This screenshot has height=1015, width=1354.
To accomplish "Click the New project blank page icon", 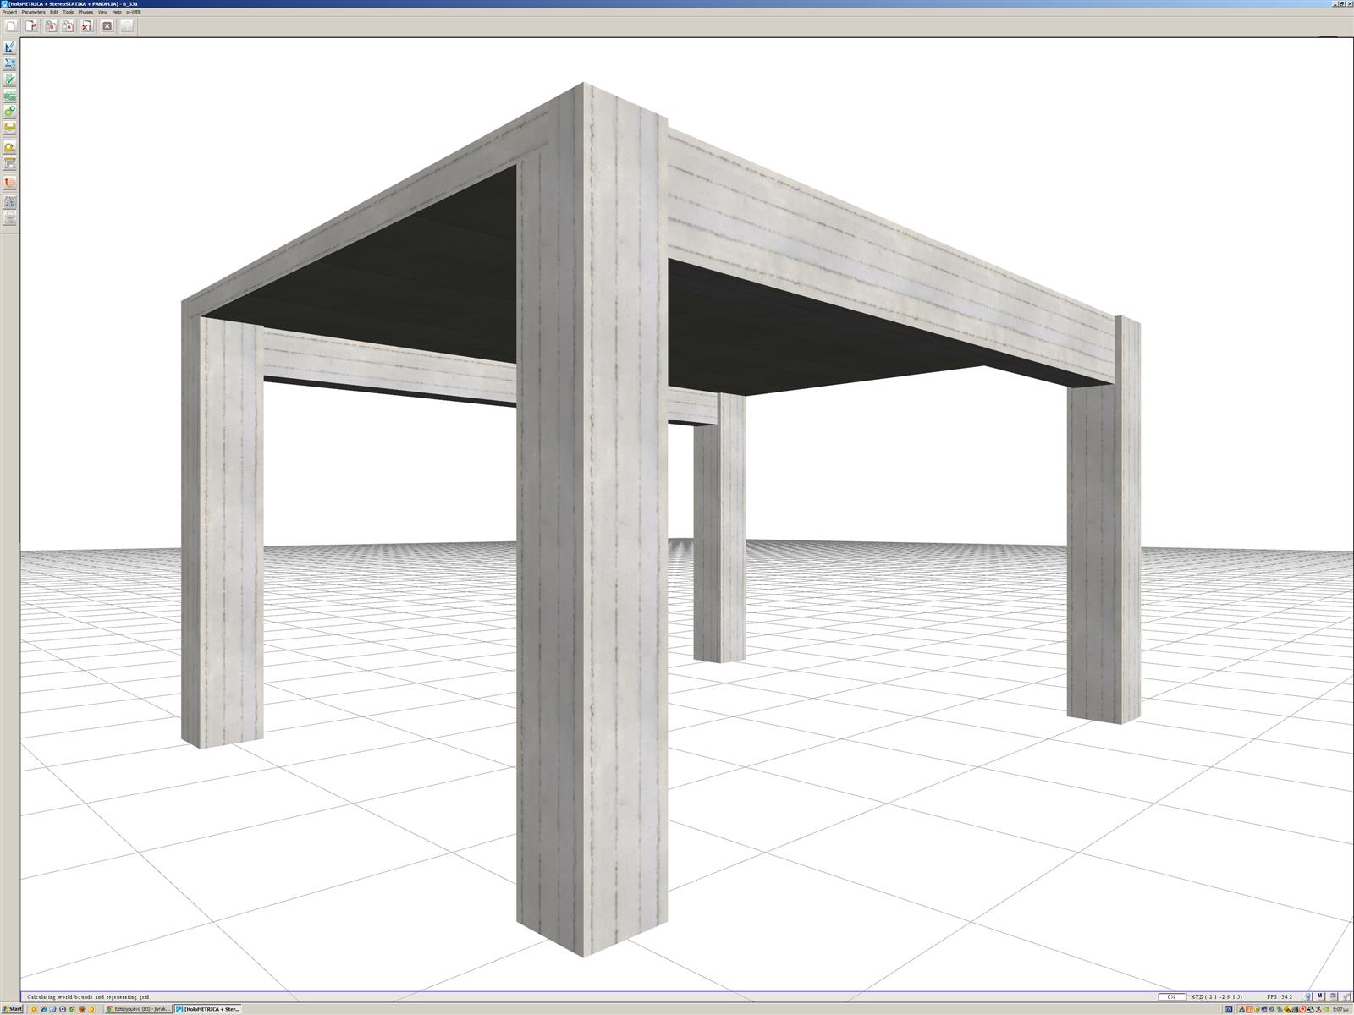I will click(11, 26).
